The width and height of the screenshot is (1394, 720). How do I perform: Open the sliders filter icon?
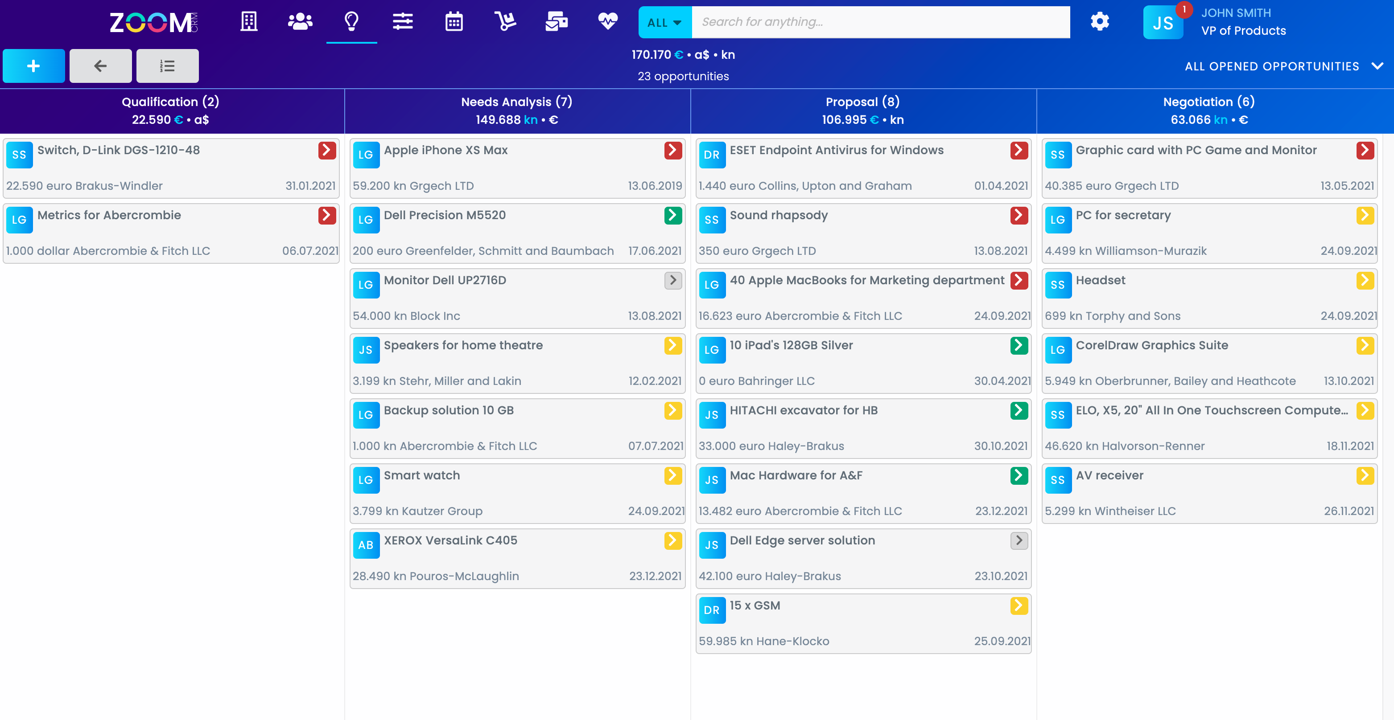(x=403, y=22)
